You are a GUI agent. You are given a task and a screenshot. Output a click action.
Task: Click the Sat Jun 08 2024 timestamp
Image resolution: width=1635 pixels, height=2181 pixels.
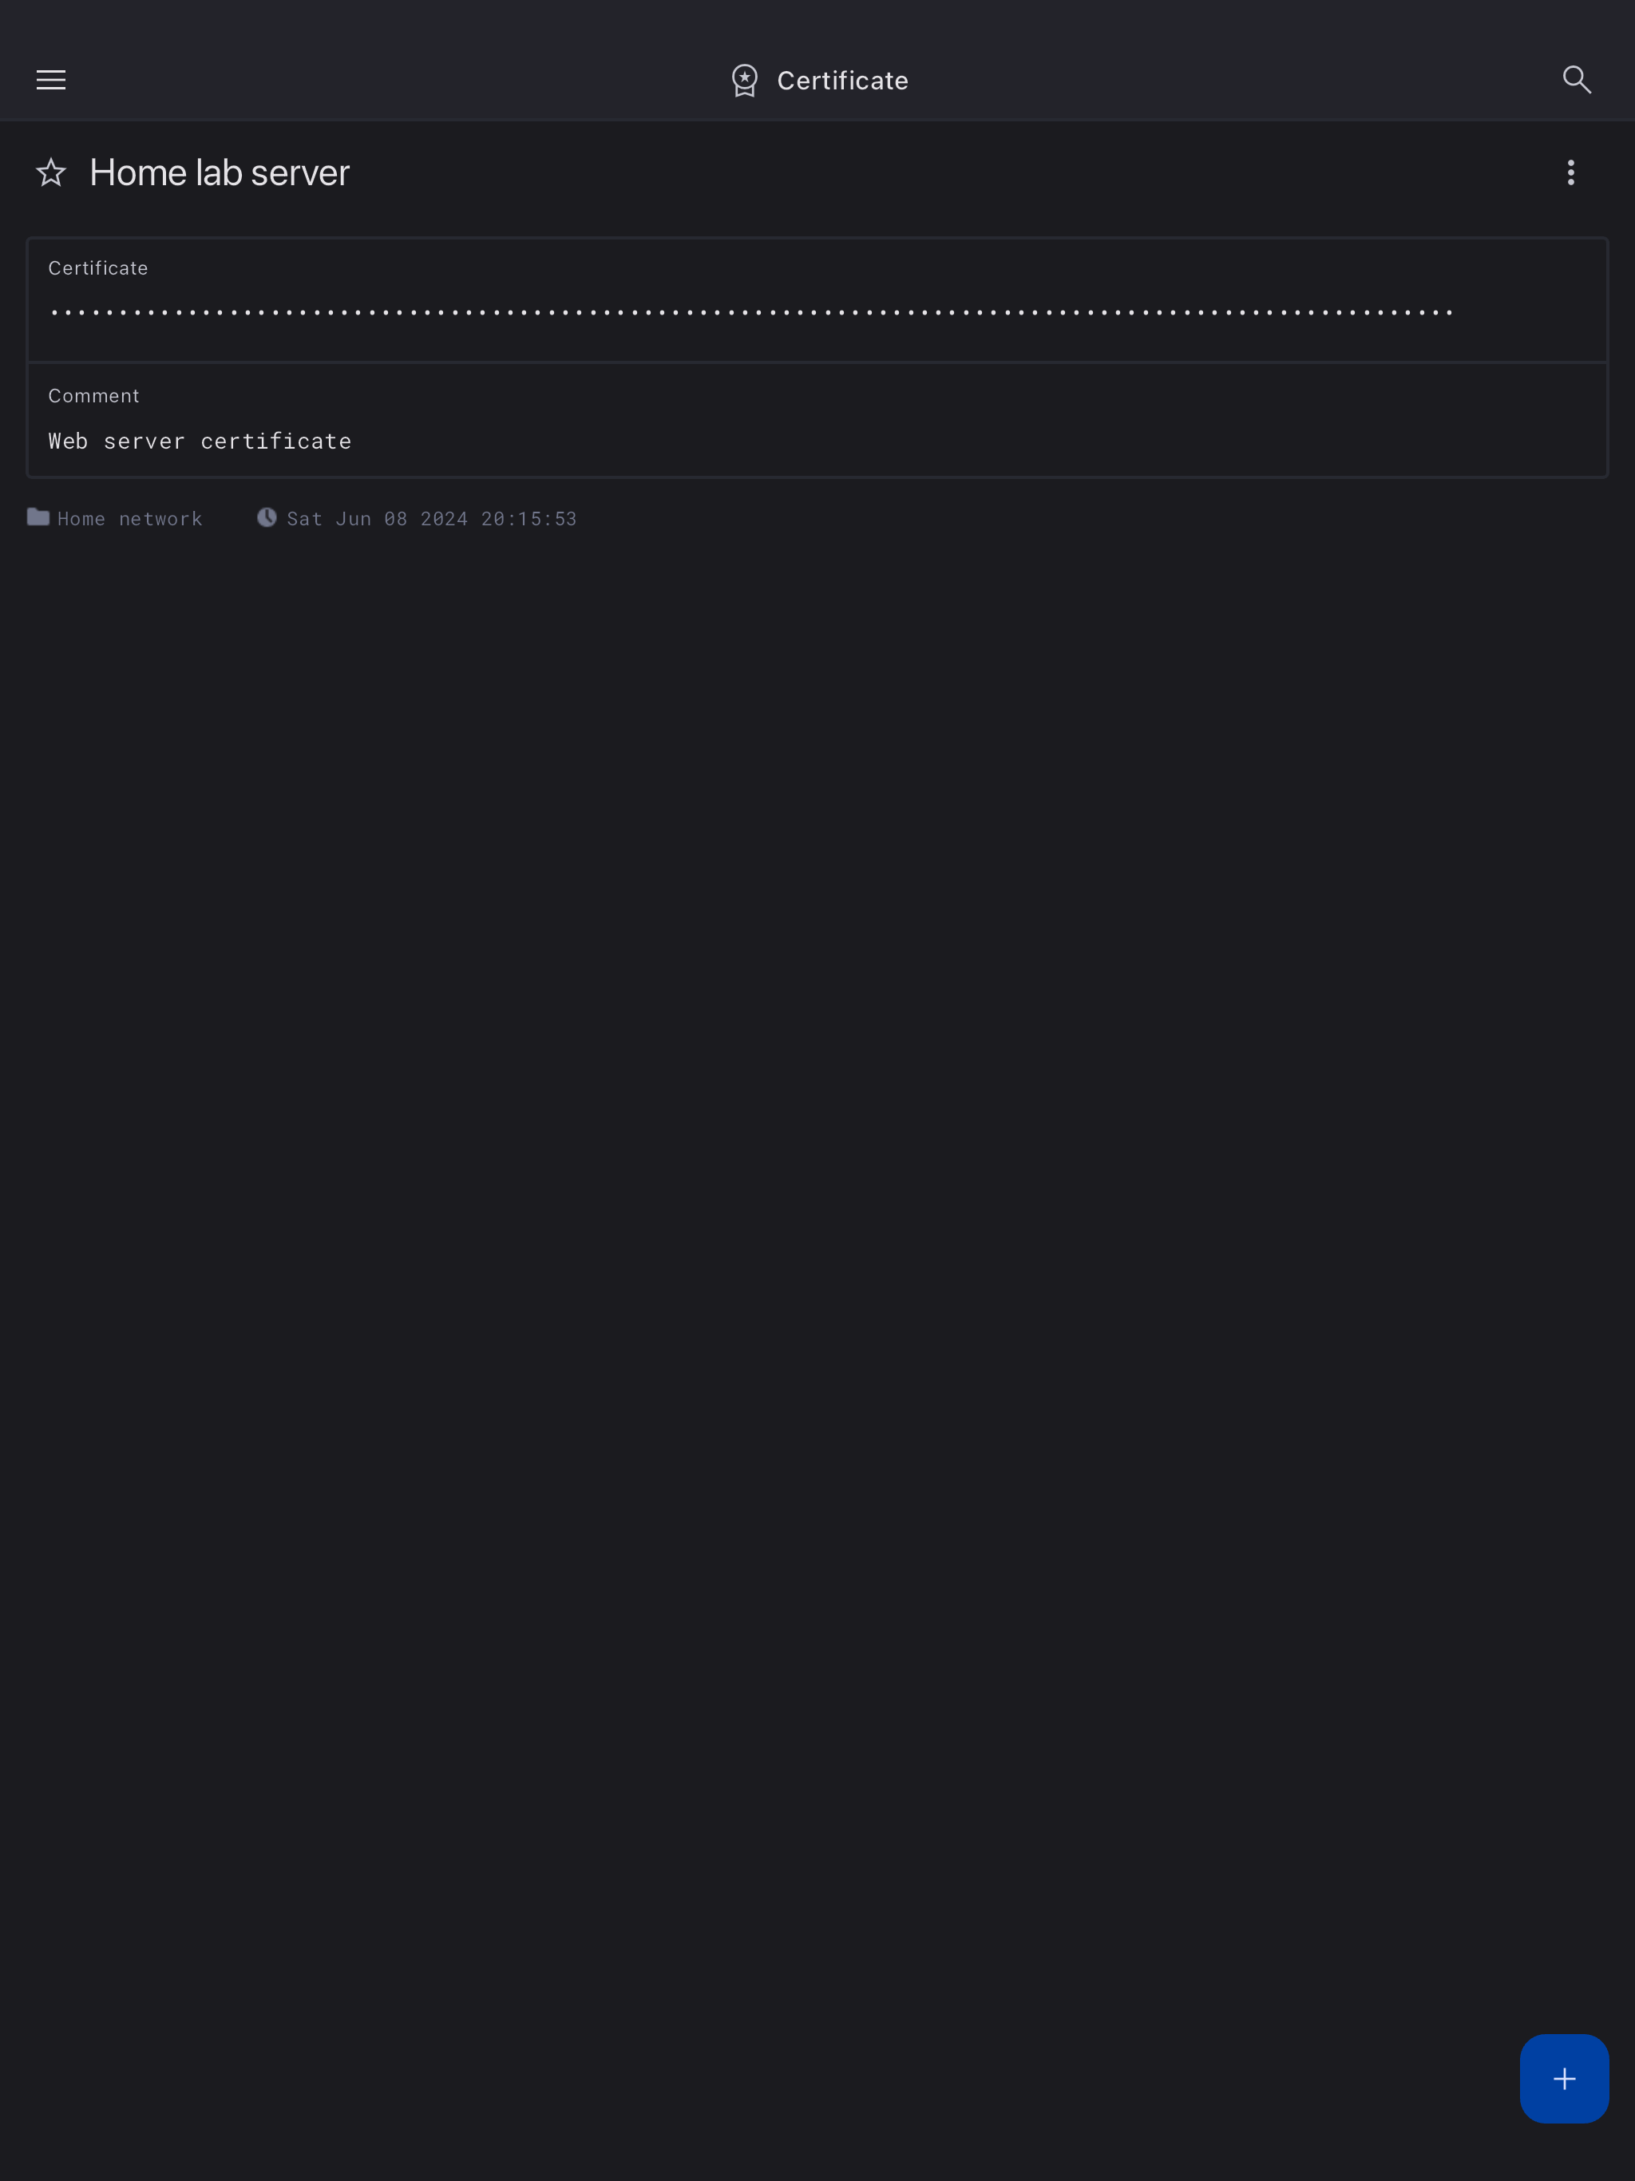(x=431, y=519)
